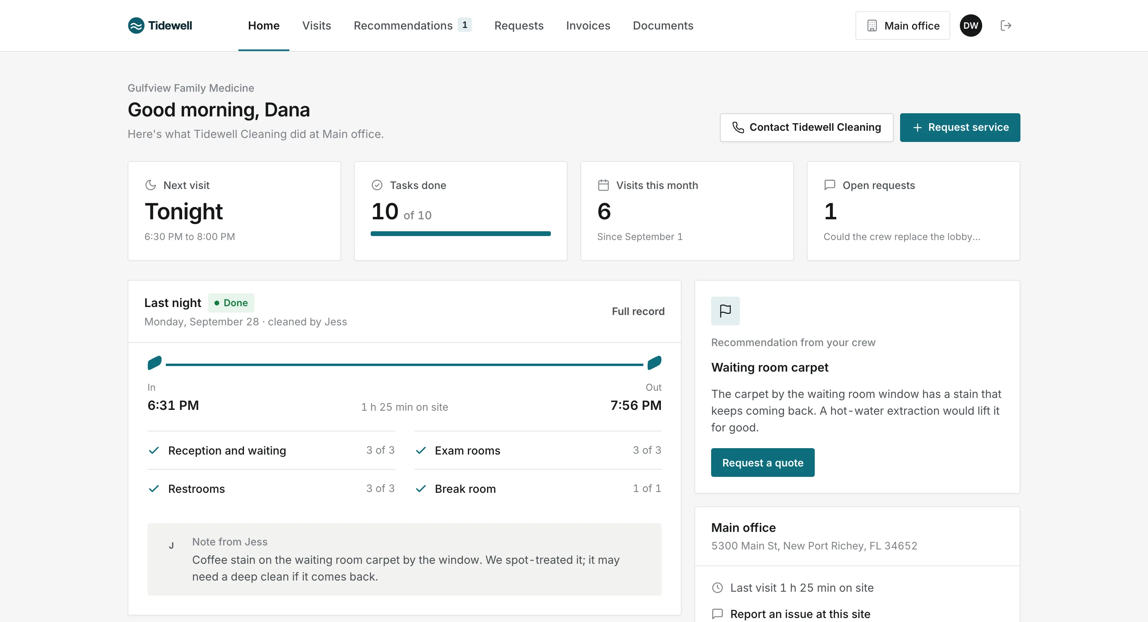Click the Done status badge
1148x622 pixels.
click(x=231, y=303)
